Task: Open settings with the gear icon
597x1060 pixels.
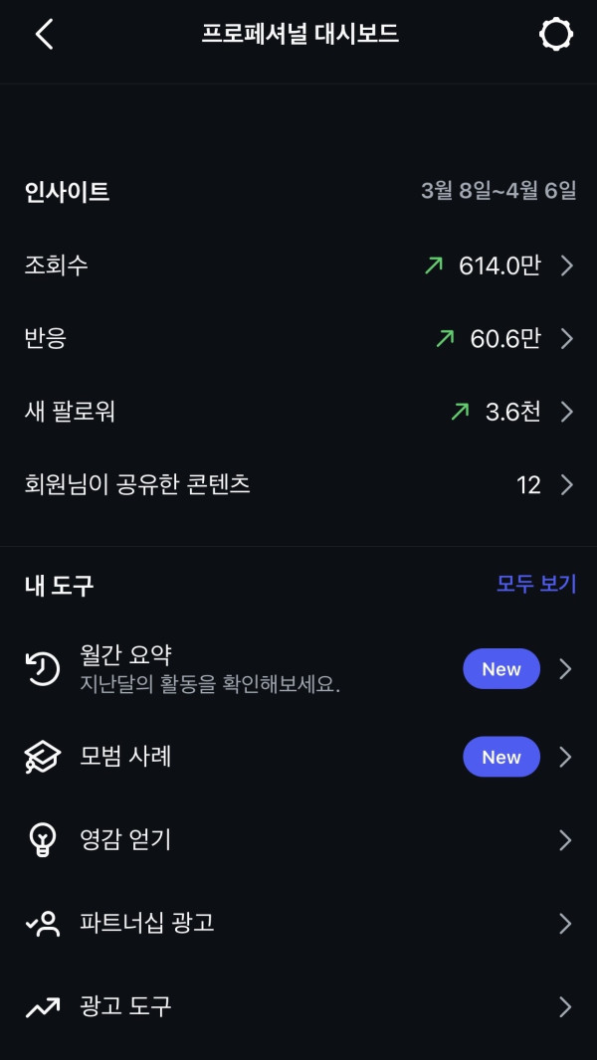Action: (556, 35)
